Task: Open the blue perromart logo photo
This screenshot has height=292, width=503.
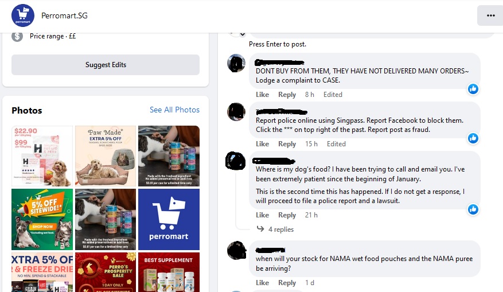Action: click(x=169, y=220)
